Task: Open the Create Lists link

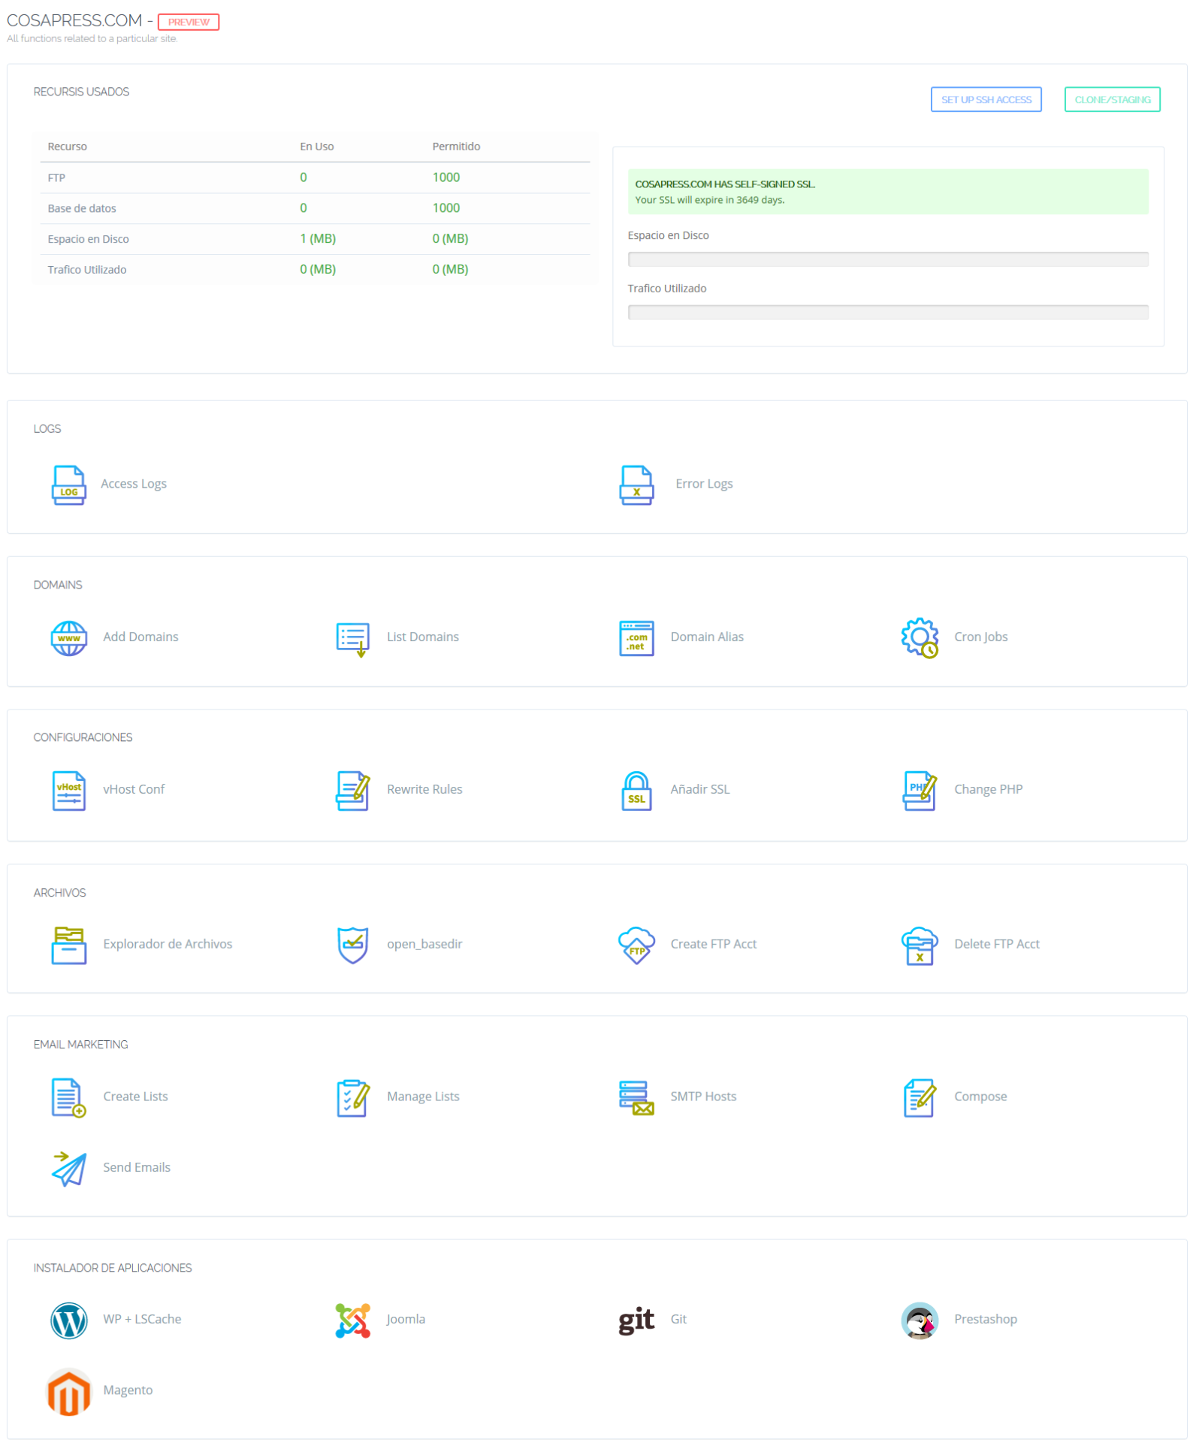Action: [x=135, y=1097]
